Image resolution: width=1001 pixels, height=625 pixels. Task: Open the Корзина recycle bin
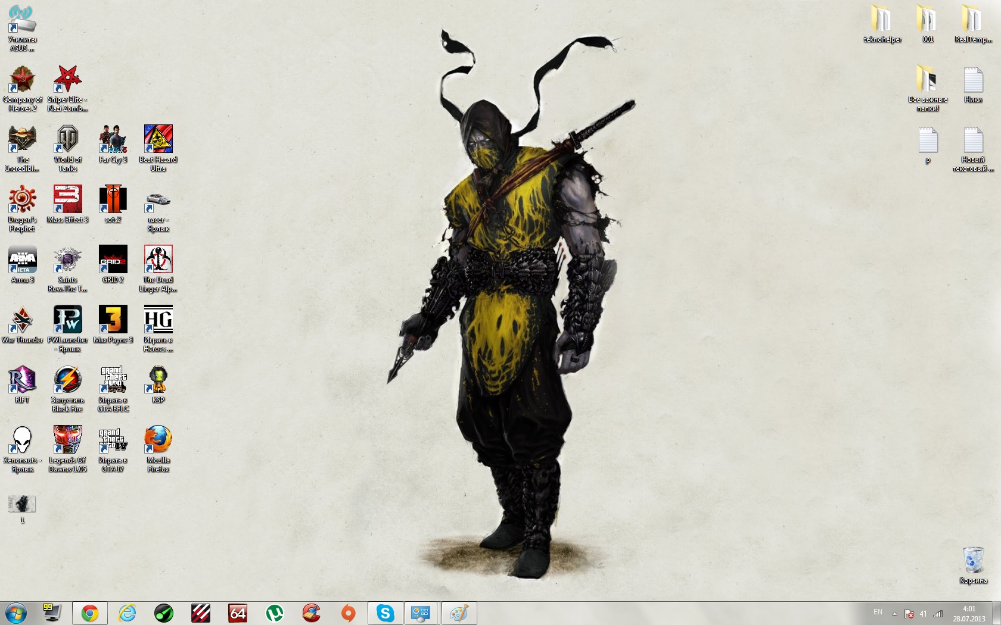coord(973,565)
